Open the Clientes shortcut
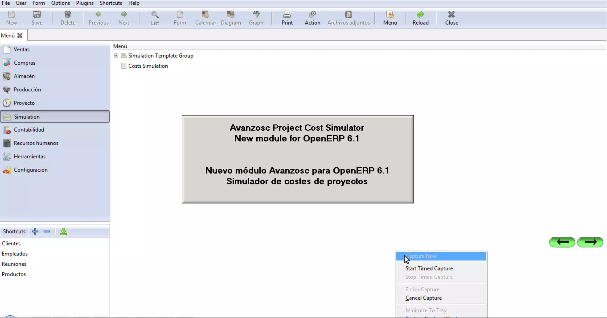 coord(11,244)
